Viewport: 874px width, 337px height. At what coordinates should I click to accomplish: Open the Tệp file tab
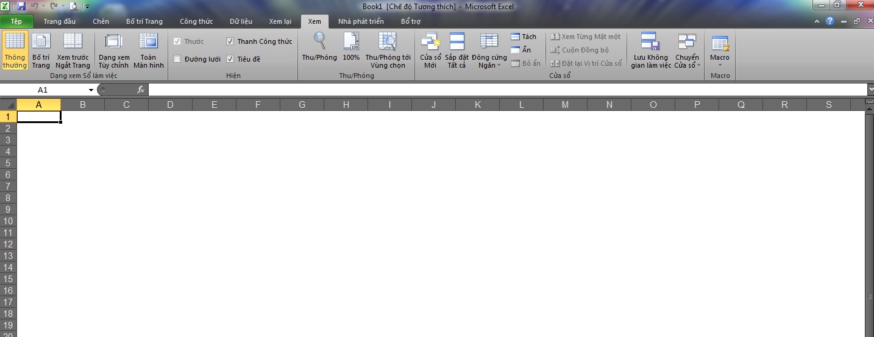[x=16, y=21]
